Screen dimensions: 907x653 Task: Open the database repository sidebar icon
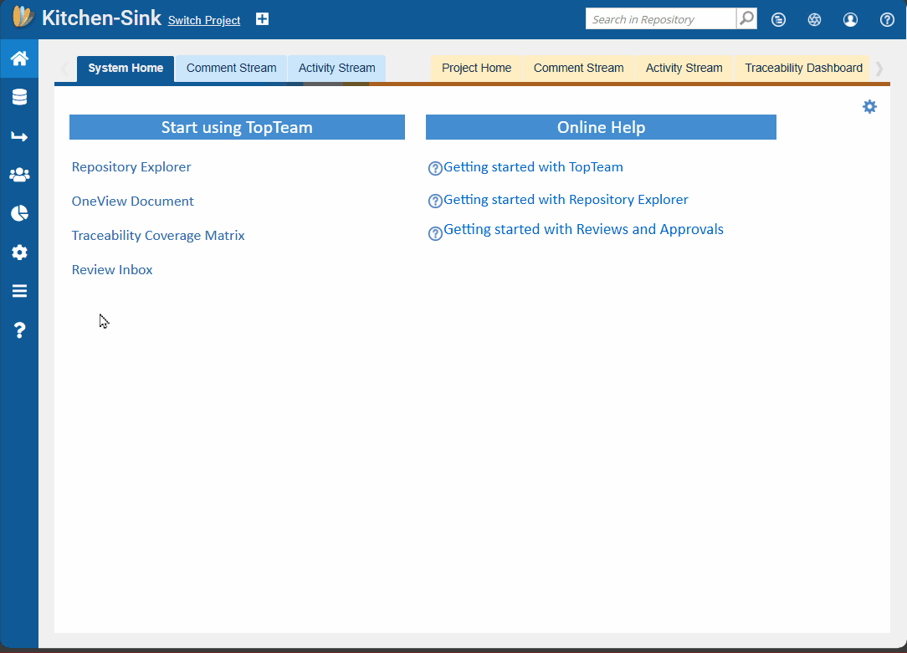tap(20, 97)
